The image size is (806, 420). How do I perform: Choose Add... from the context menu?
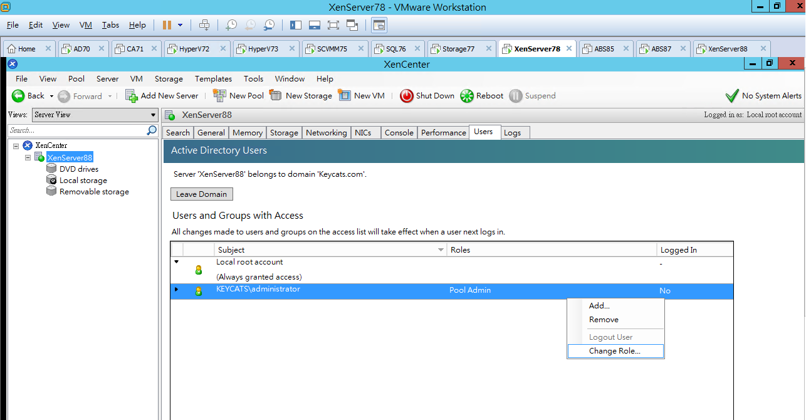tap(615, 306)
